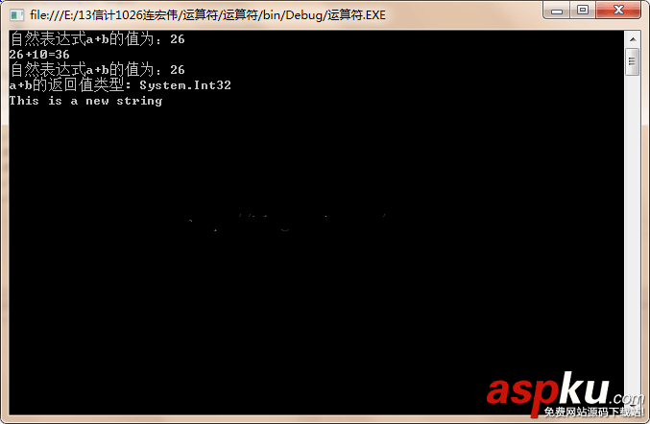Click the scrollbar up arrow
This screenshot has height=424, width=650.
pyautogui.click(x=633, y=39)
